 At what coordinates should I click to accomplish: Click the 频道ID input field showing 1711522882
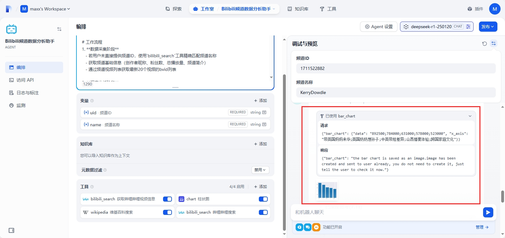click(396, 68)
